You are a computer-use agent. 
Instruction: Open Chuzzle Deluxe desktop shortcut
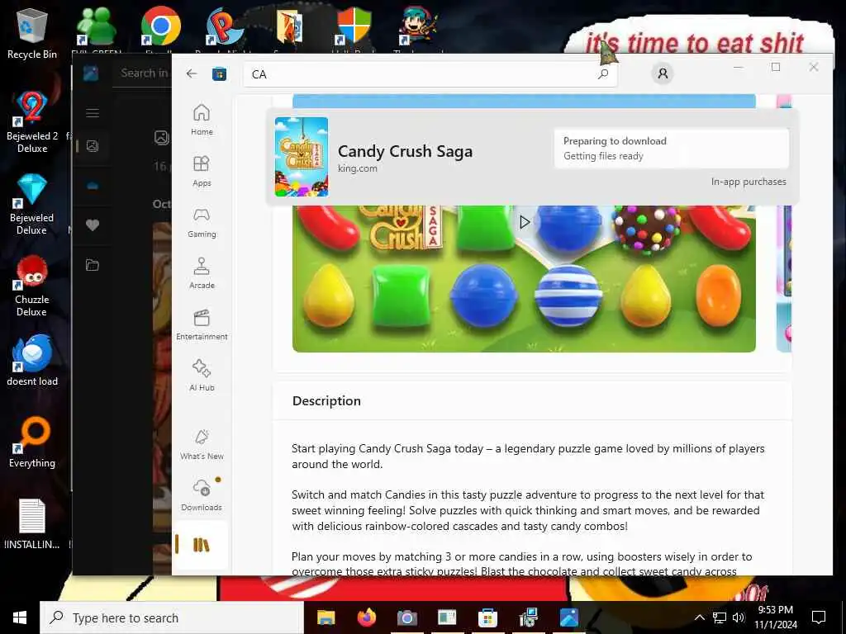(32, 286)
